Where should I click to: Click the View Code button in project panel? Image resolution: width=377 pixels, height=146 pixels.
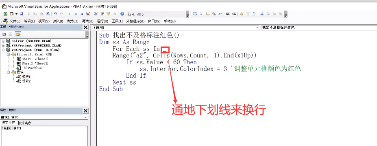[x=4, y=34]
